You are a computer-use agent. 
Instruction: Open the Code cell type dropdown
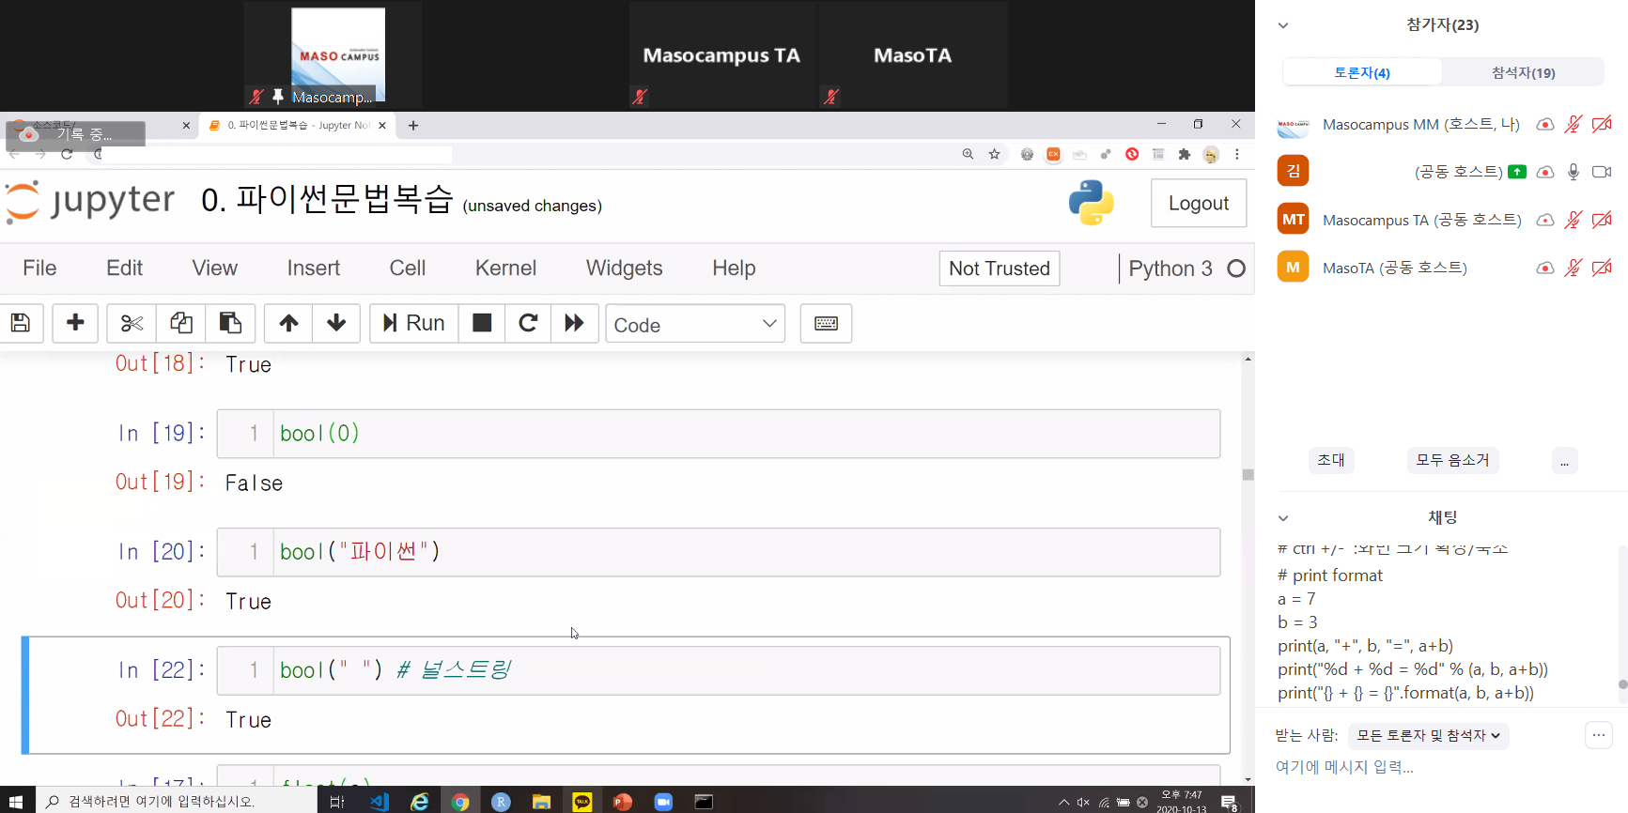click(694, 325)
